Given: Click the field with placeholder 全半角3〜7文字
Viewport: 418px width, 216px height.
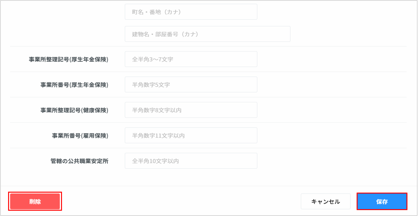Looking at the screenshot, I should (x=191, y=59).
